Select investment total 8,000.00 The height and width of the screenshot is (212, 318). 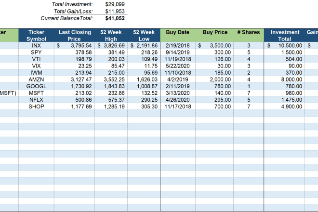pyautogui.click(x=284, y=79)
